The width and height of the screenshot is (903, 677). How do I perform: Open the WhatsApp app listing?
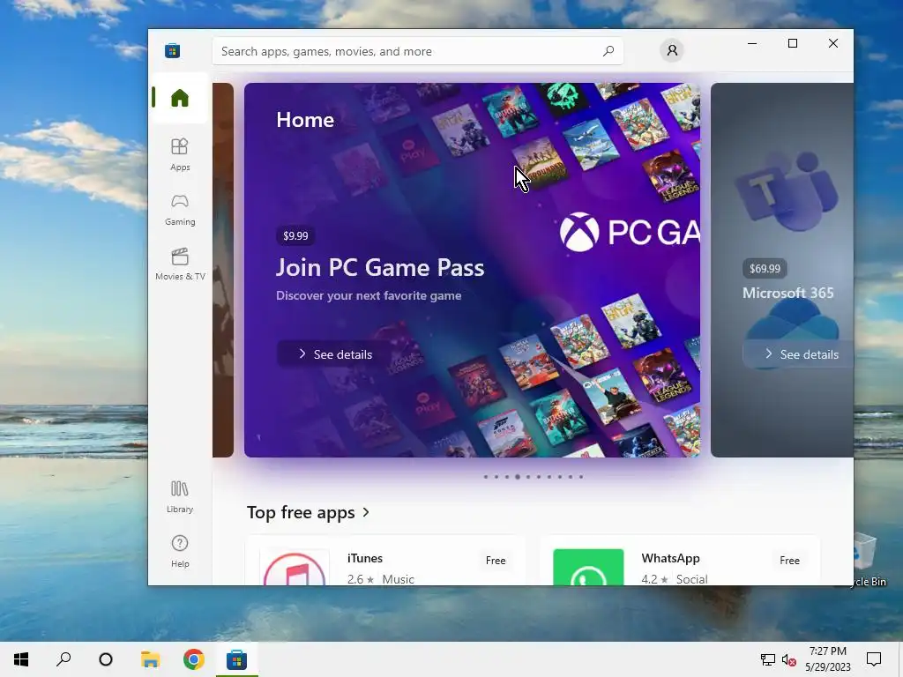(x=680, y=560)
